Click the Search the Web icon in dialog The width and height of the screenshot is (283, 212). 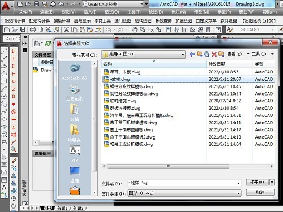207,54
